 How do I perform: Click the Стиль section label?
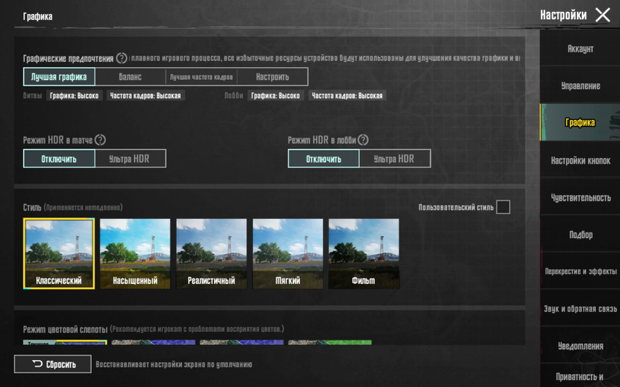pos(32,207)
